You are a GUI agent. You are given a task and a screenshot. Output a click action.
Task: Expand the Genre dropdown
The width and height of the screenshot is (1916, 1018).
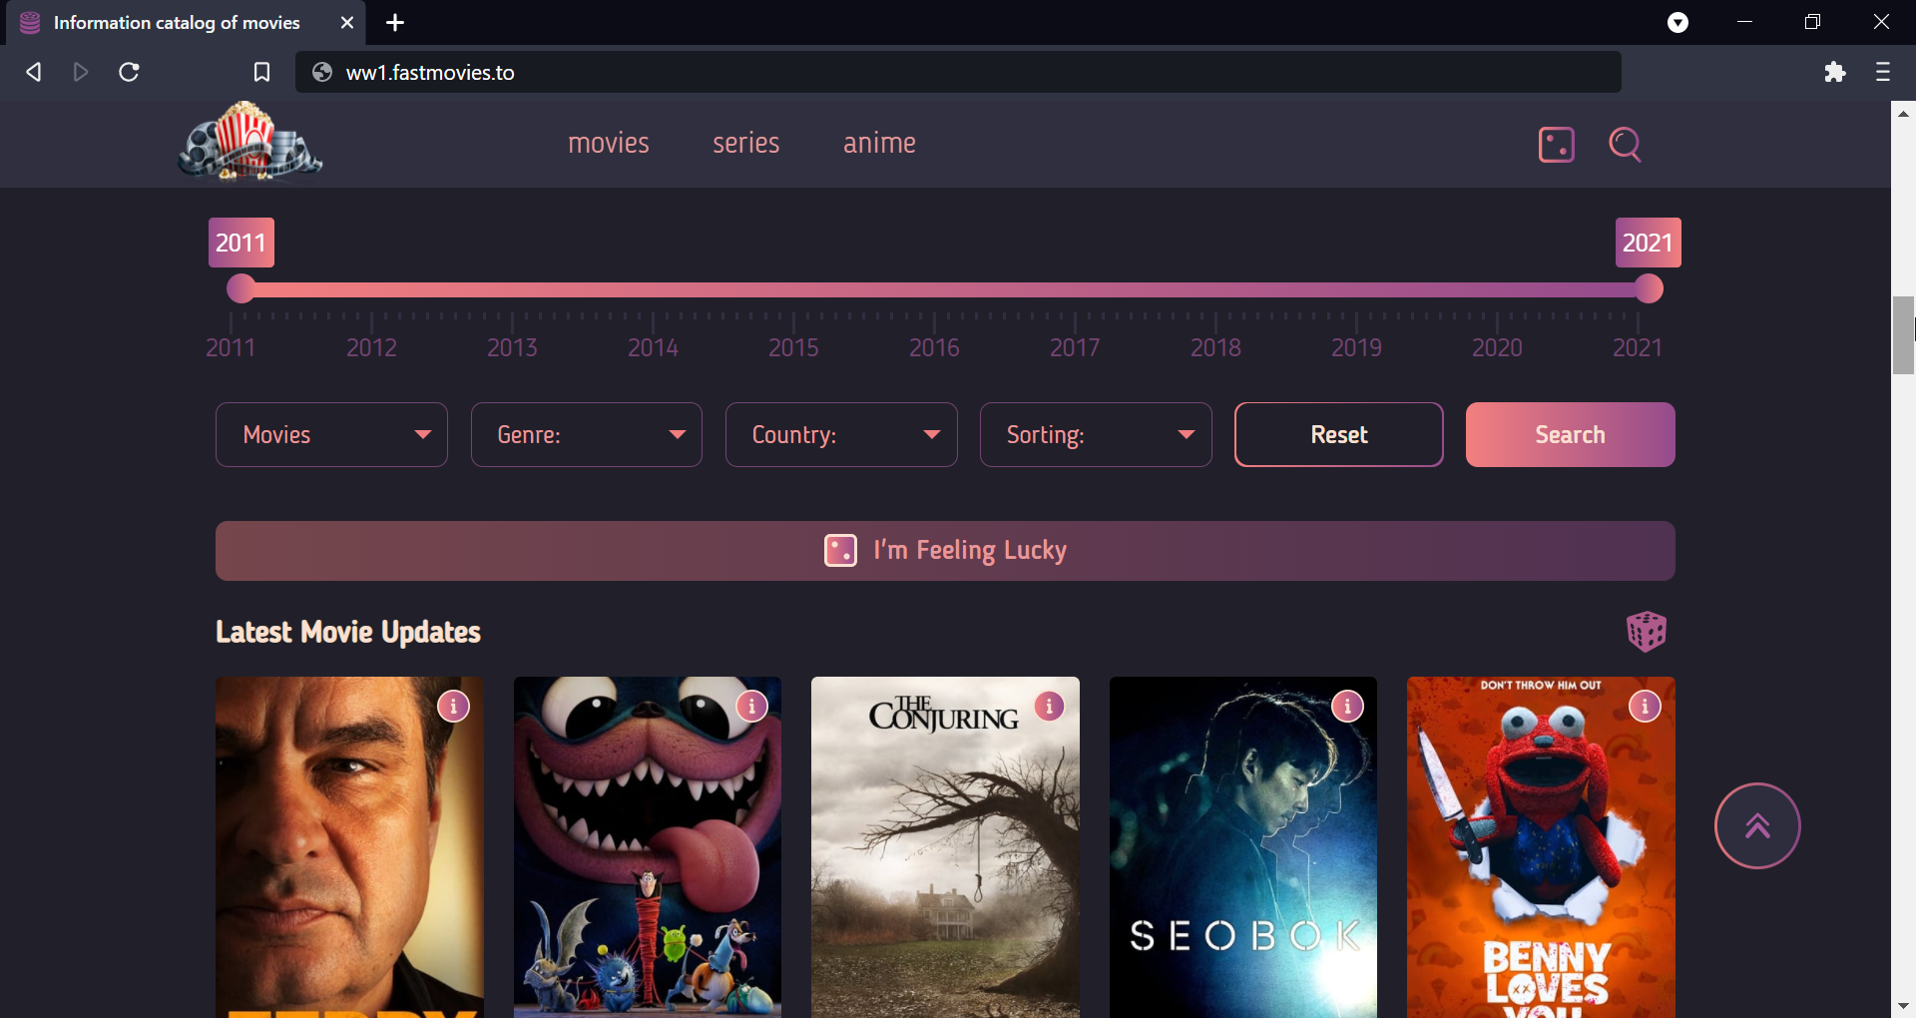[x=587, y=435]
